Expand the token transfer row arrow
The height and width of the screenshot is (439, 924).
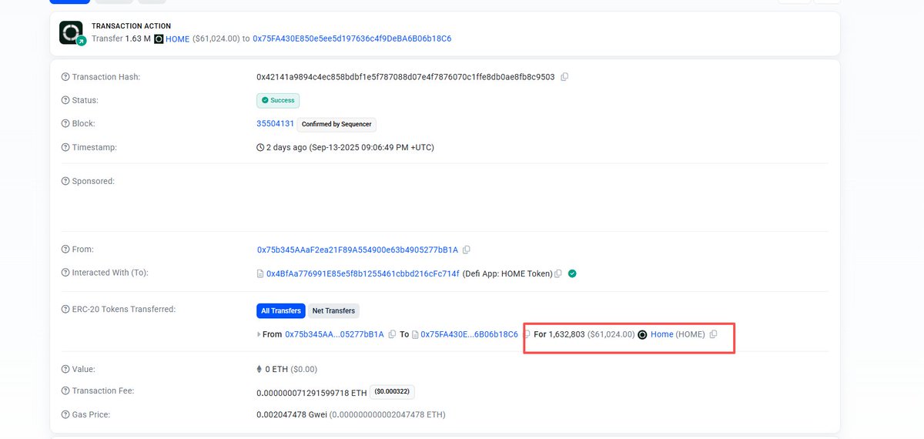coord(259,334)
